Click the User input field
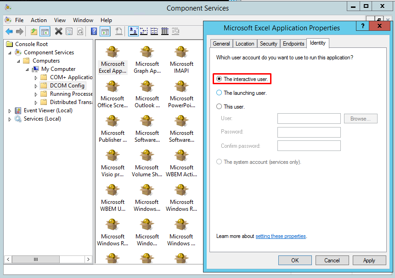 [309, 118]
